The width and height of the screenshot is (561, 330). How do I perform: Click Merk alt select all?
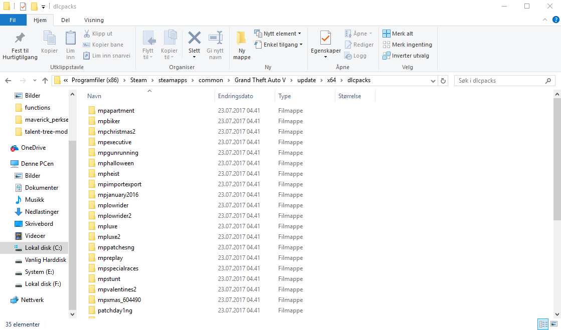coord(398,34)
